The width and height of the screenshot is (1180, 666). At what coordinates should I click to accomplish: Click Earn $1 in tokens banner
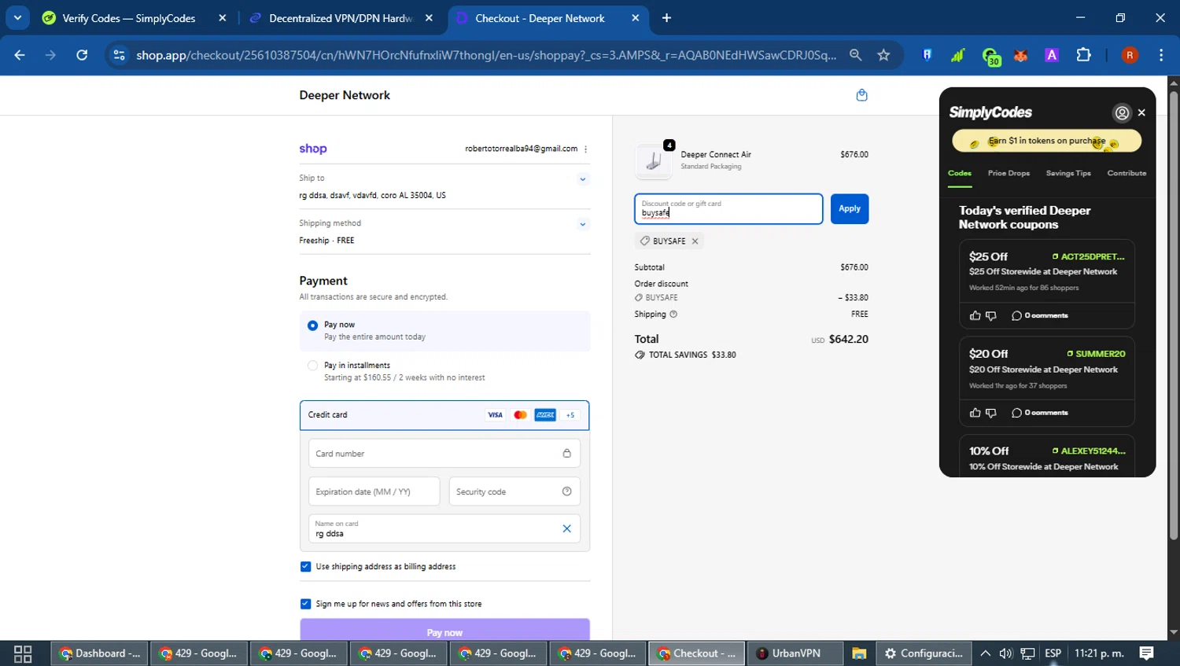(x=1046, y=142)
